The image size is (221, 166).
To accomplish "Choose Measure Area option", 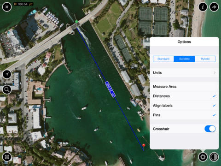I will 184,87.
